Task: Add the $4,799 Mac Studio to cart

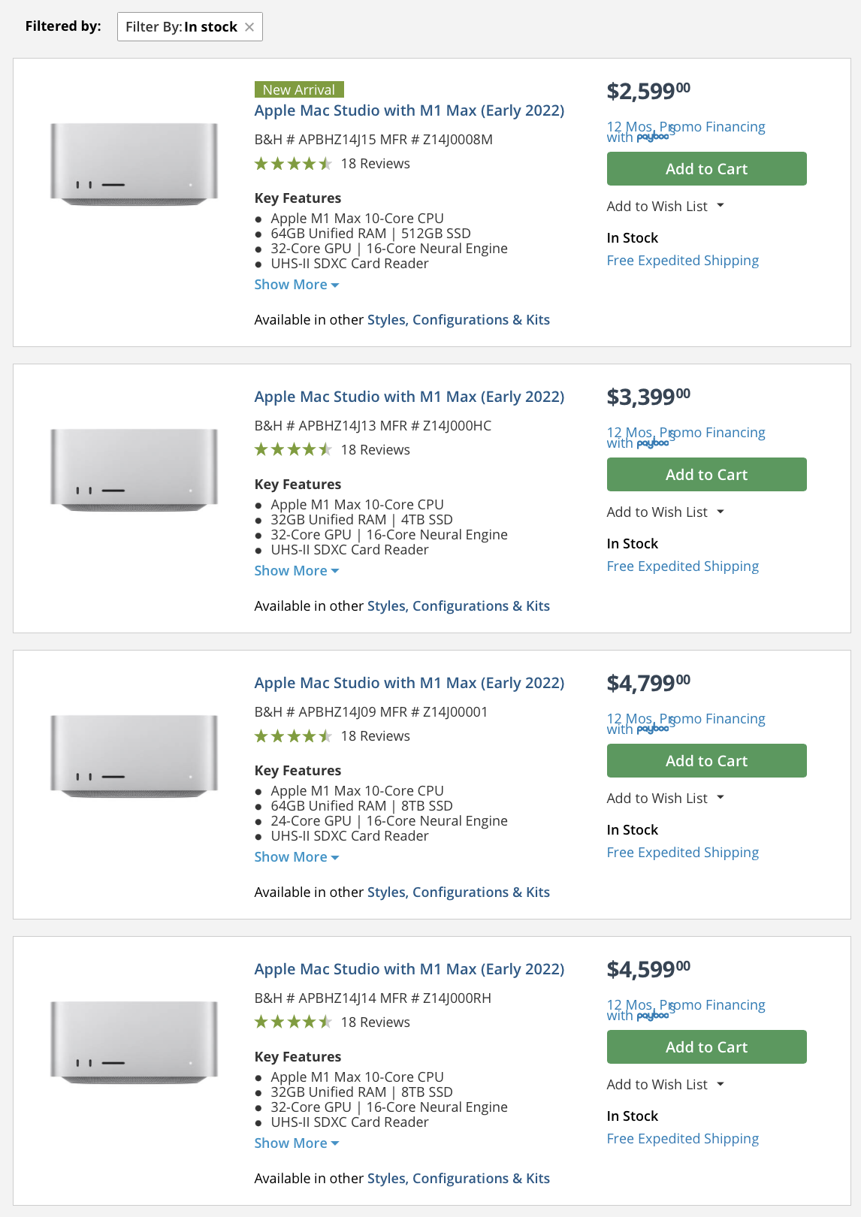Action: click(x=706, y=761)
